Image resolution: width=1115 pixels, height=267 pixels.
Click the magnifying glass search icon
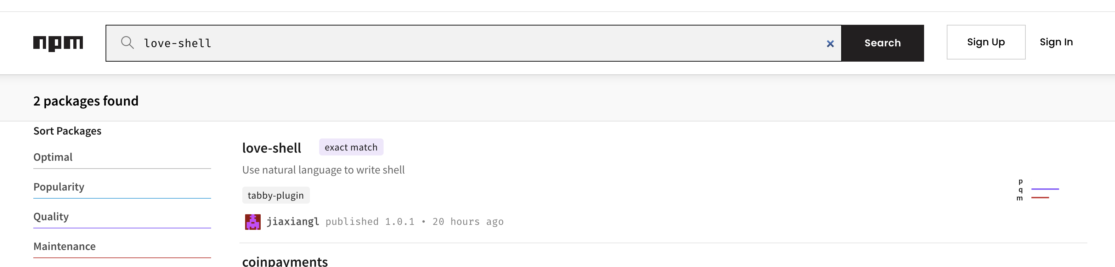point(127,43)
